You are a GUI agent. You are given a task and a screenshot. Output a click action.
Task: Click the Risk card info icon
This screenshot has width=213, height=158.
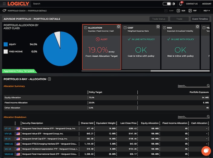coord(164,28)
